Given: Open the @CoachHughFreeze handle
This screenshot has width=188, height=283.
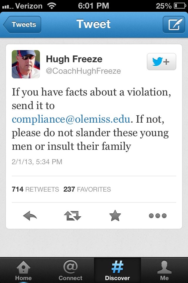Looking at the screenshot, I should pos(83,71).
